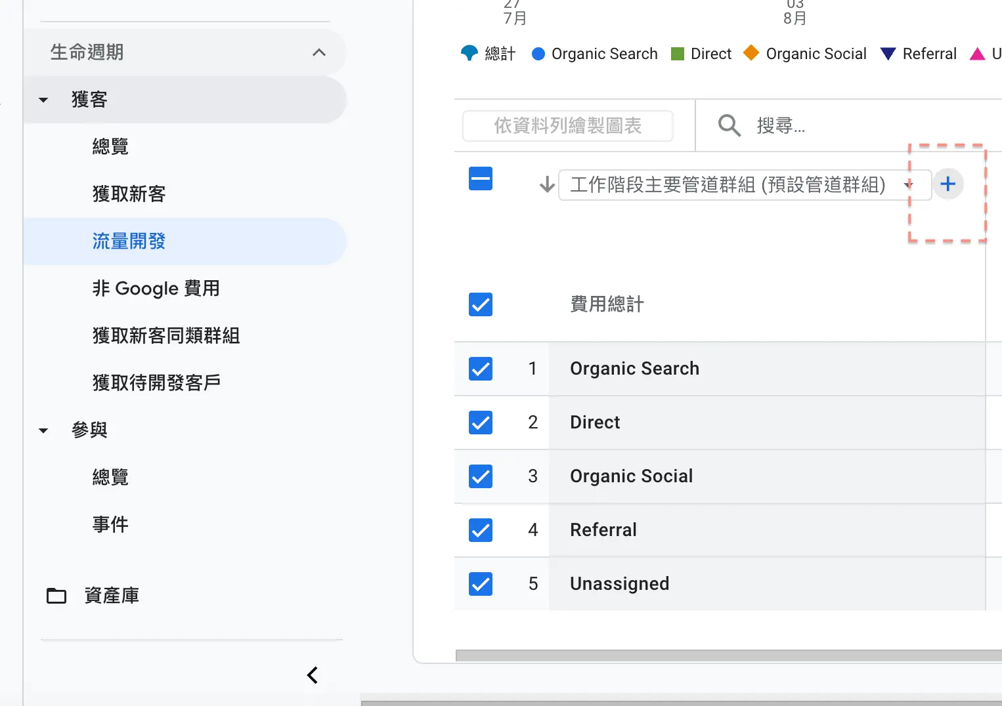
Task: Uncheck the Organic Search row checkbox
Action: click(x=481, y=369)
